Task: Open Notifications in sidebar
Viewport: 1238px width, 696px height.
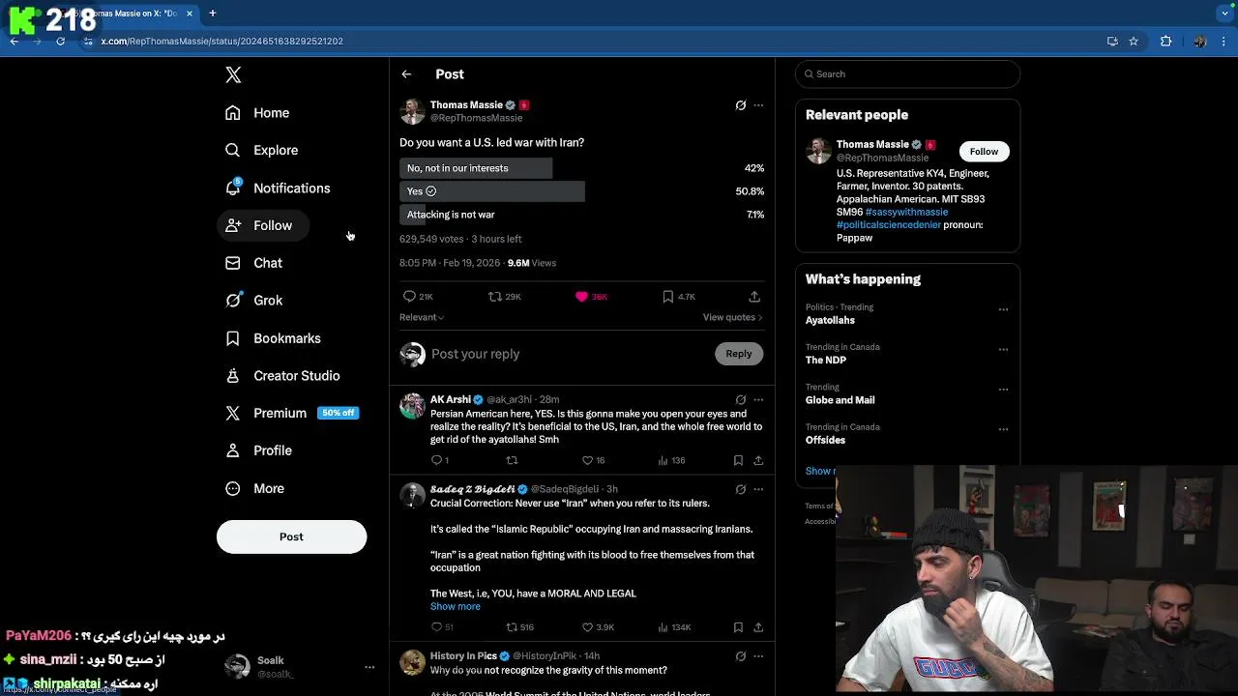Action: (278, 188)
